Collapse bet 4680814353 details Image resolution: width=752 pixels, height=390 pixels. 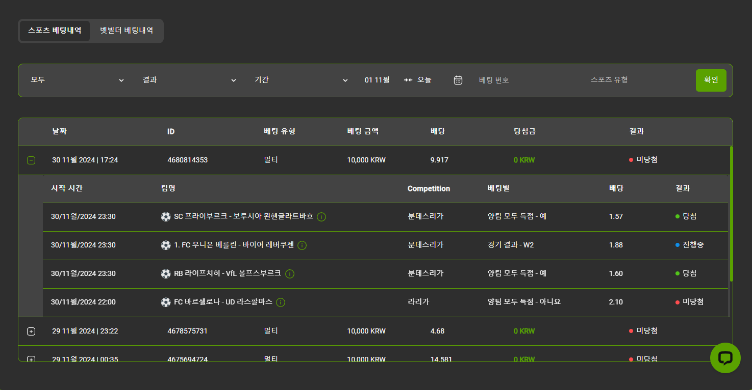[31, 160]
